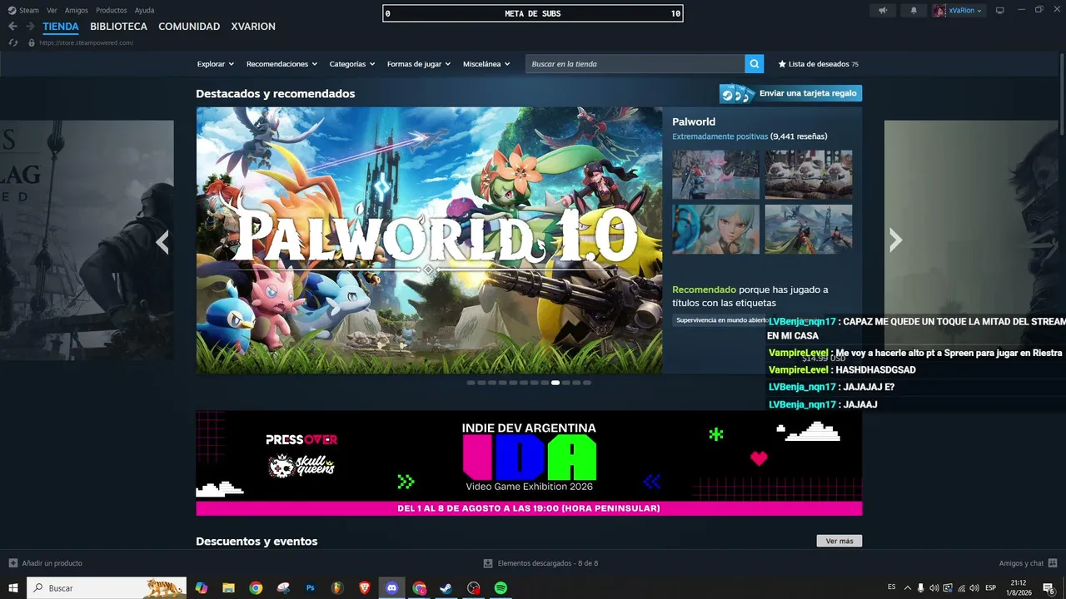Select the last carousel page dot
Screen dimensions: 1066x599
[x=587, y=383]
